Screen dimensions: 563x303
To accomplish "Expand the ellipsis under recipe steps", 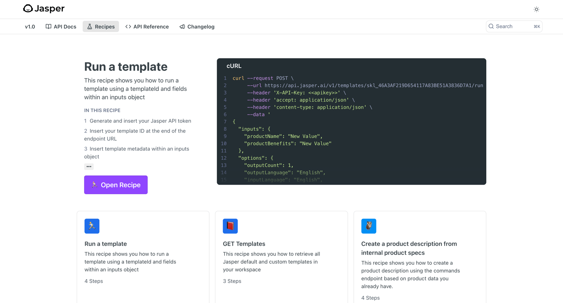I will tap(89, 166).
